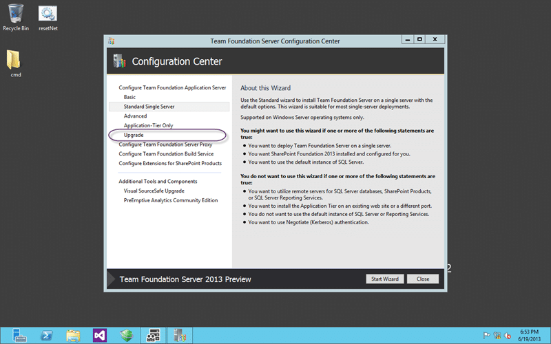Image resolution: width=551 pixels, height=344 pixels.
Task: Close the window with the X button
Action: coord(435,40)
